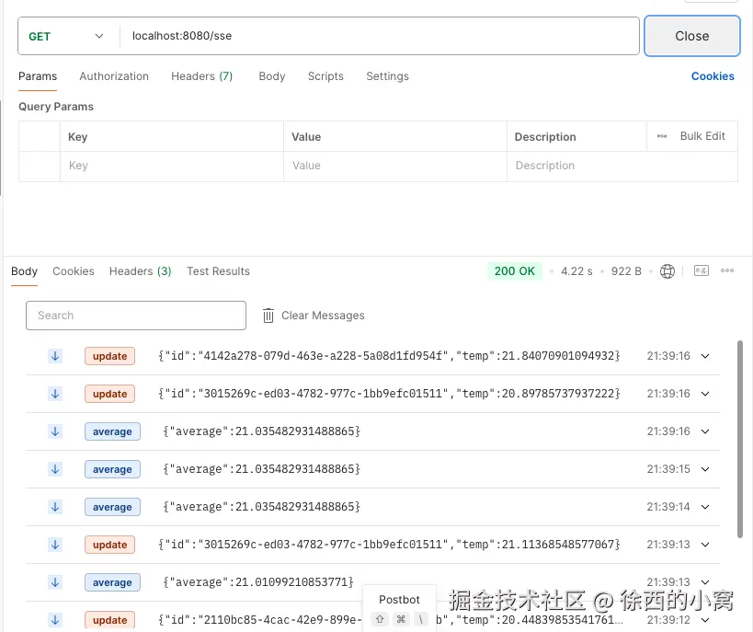Click the Description input cell

pos(622,166)
